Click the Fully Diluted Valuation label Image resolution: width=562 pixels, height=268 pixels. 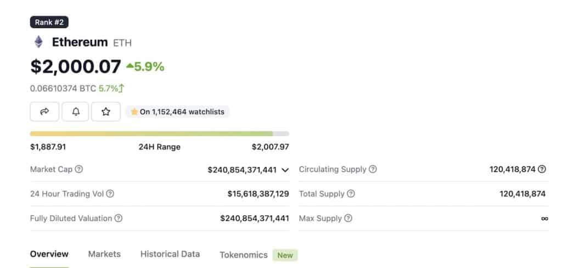click(71, 218)
